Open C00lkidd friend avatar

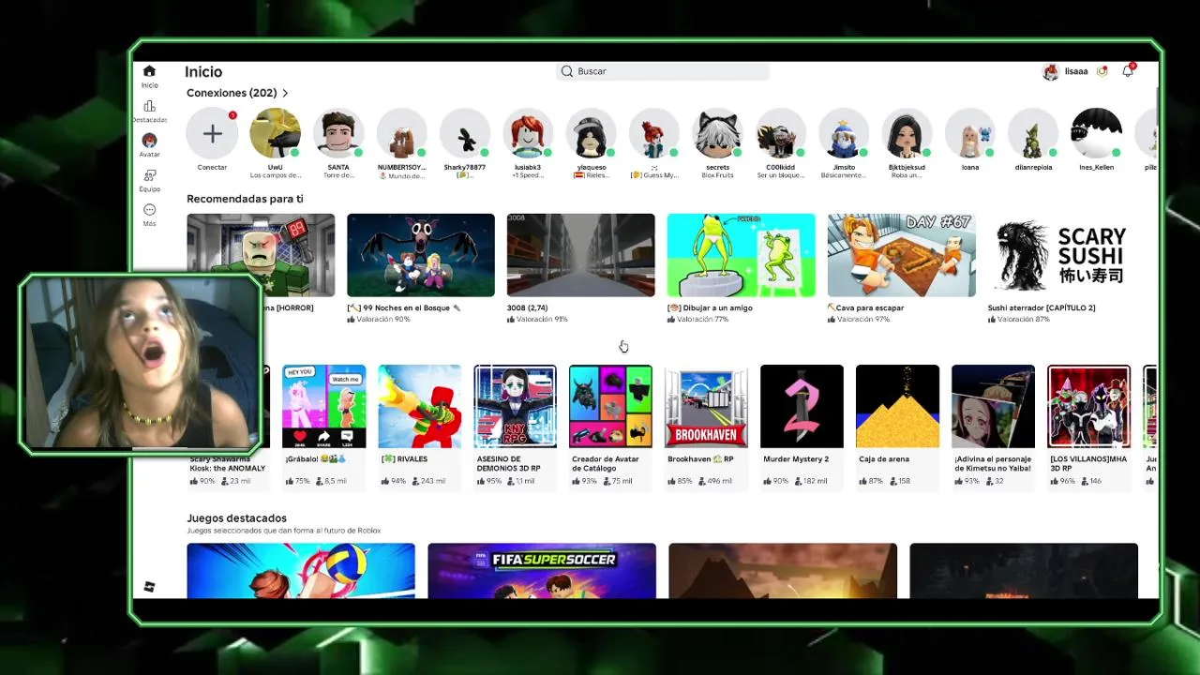pyautogui.click(x=781, y=134)
